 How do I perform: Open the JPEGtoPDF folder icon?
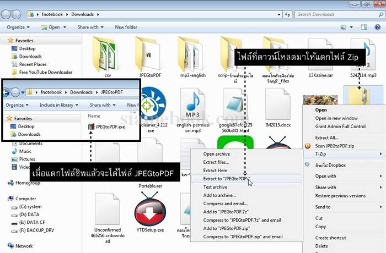148,55
